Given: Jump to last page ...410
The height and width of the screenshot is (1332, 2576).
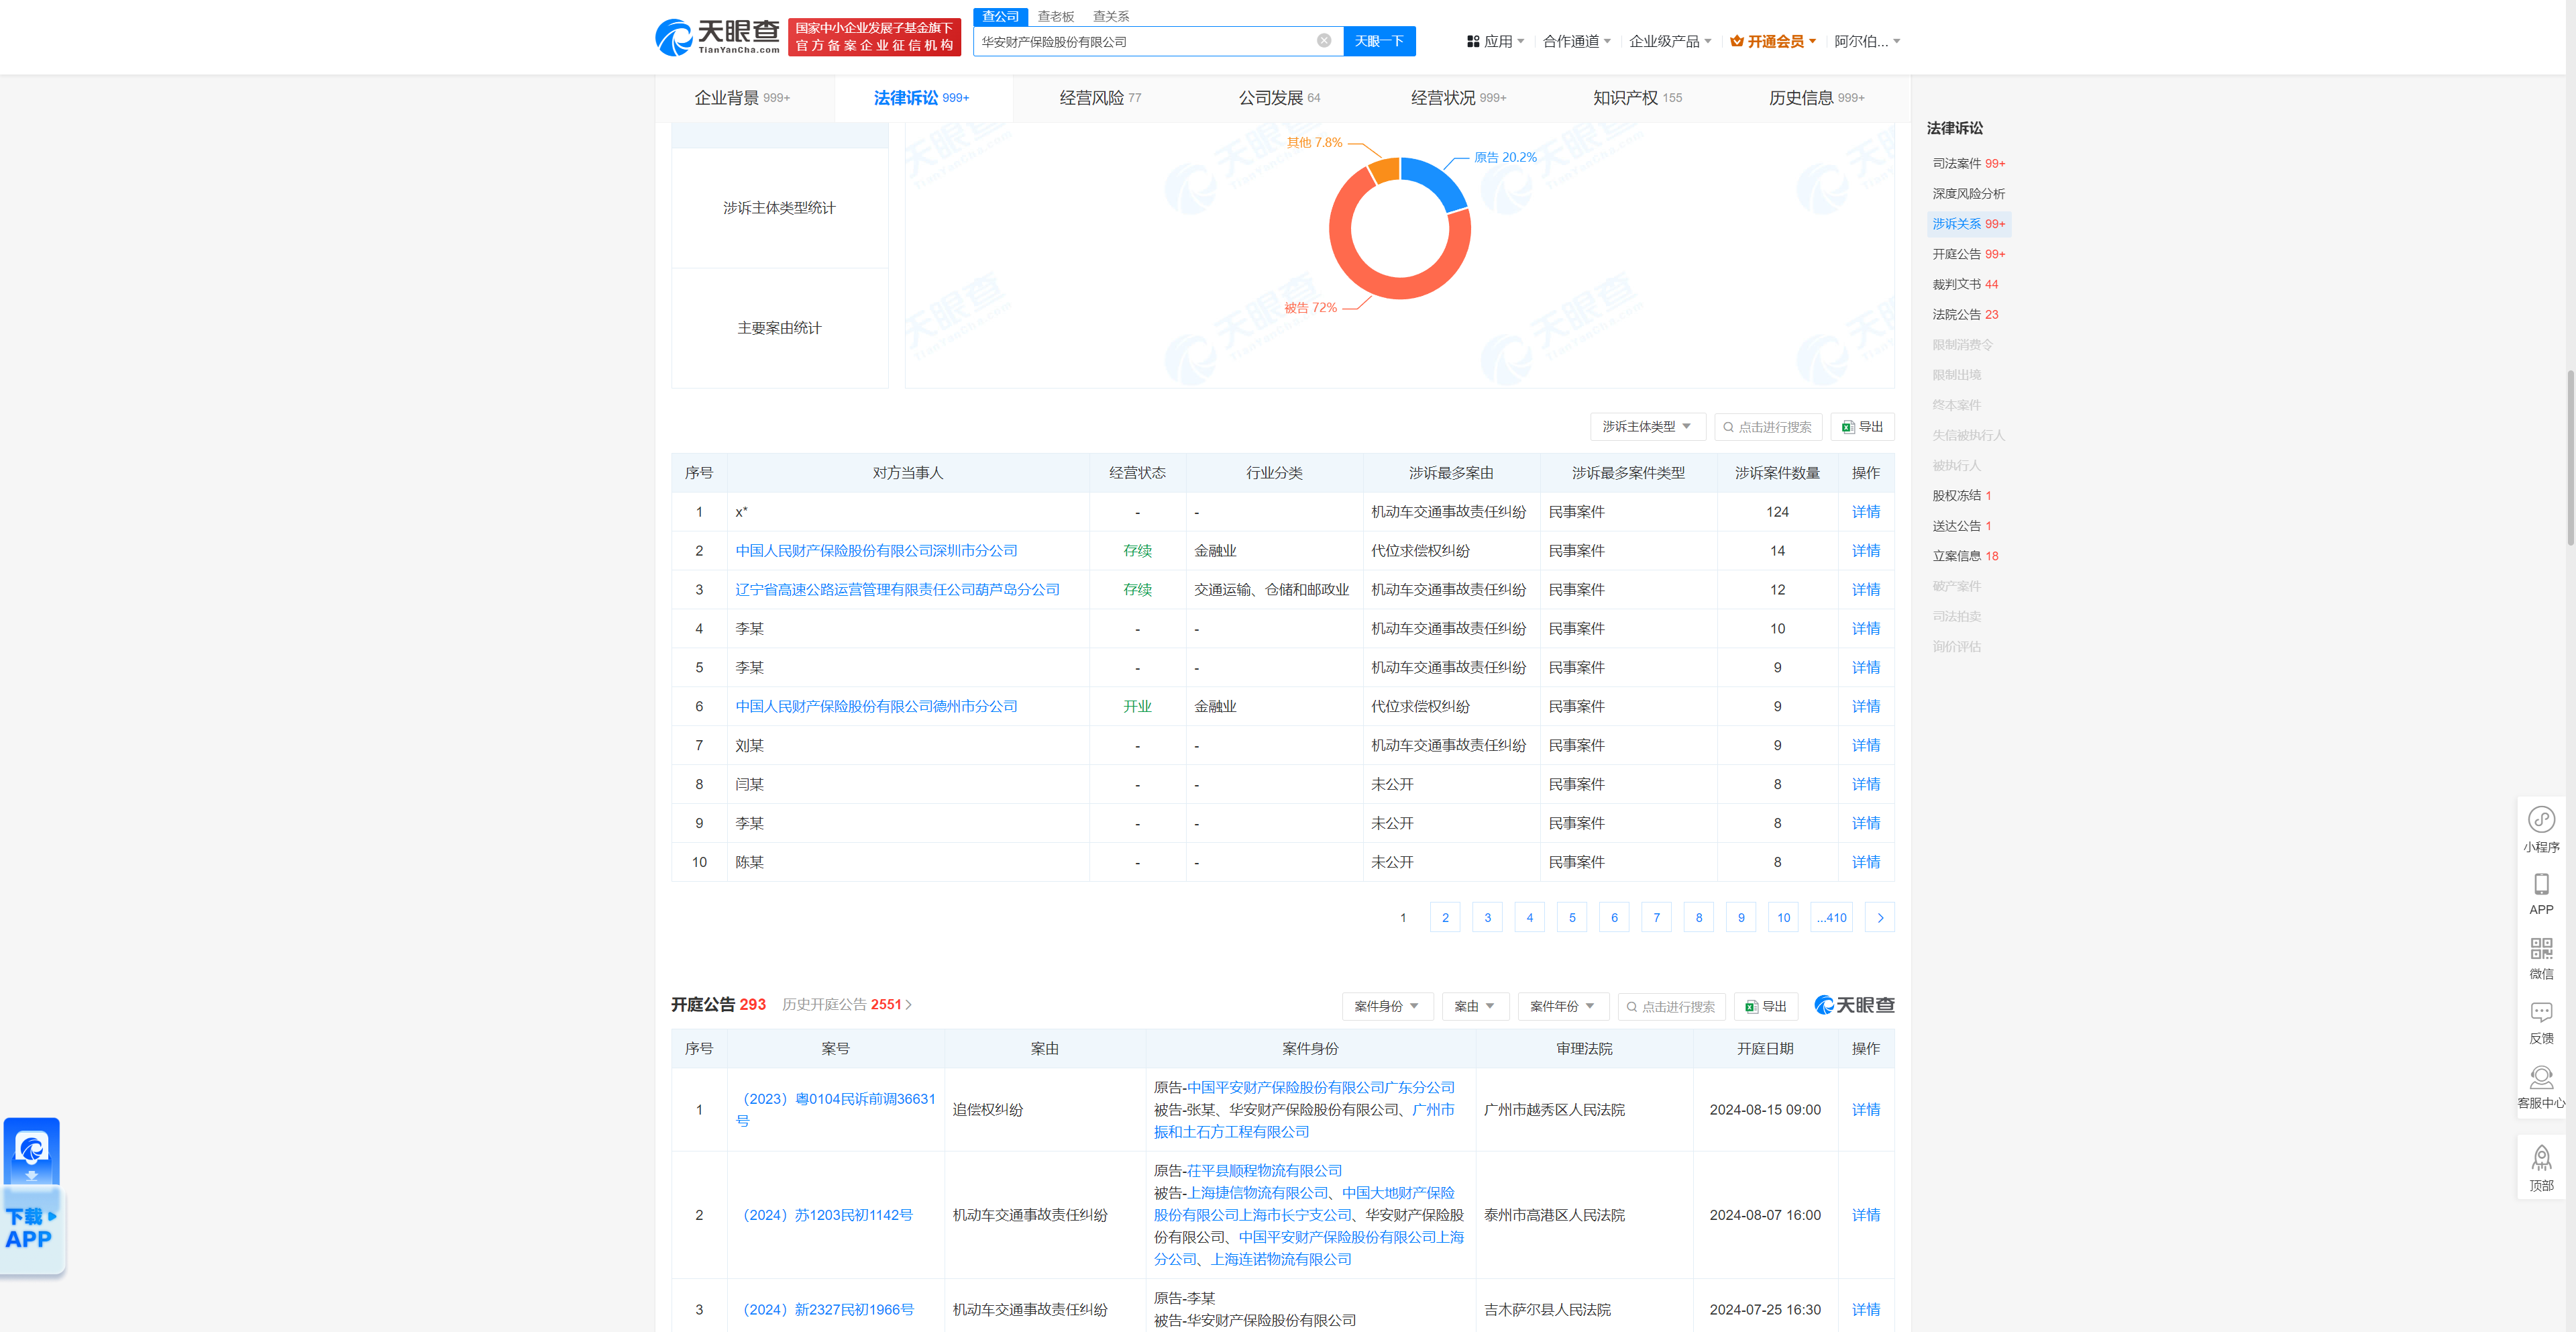Looking at the screenshot, I should [1831, 918].
